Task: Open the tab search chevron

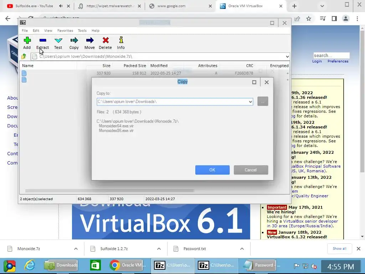Action: pyautogui.click(x=322, y=6)
